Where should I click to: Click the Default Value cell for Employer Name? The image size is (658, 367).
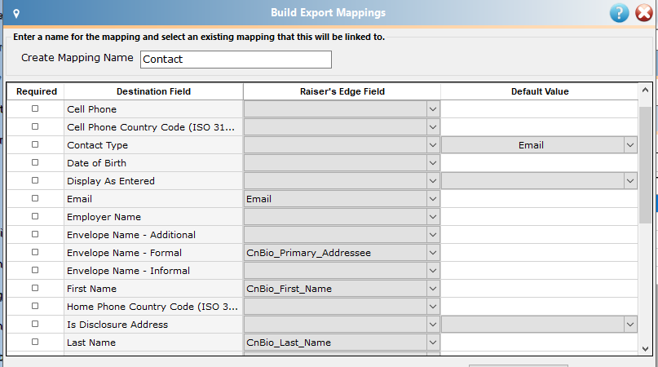tap(539, 217)
